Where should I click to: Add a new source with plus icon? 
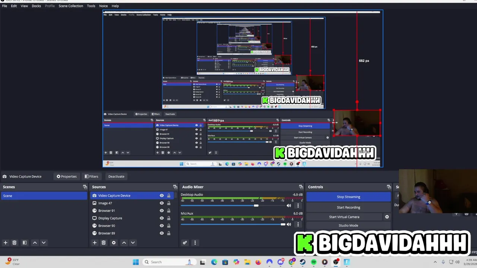(x=95, y=243)
